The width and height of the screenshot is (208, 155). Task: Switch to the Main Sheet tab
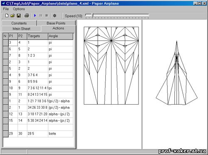(21, 29)
